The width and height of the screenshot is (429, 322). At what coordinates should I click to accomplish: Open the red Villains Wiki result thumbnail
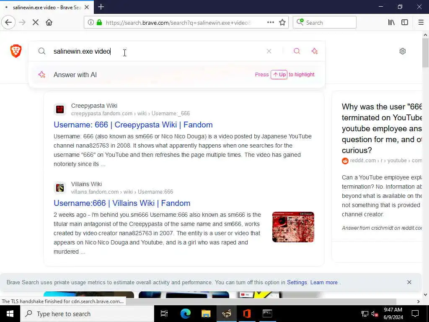(x=293, y=227)
